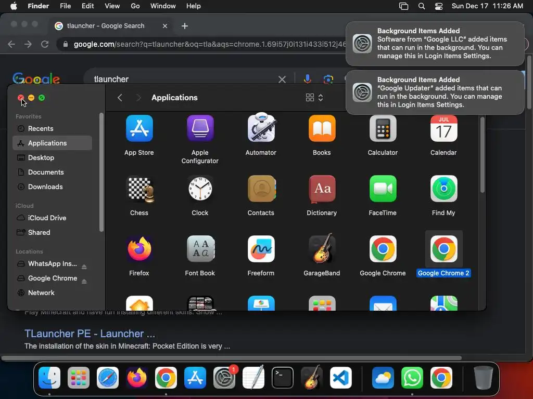Open the Calculator app icon
Screen dimensions: 533x399
click(x=383, y=128)
